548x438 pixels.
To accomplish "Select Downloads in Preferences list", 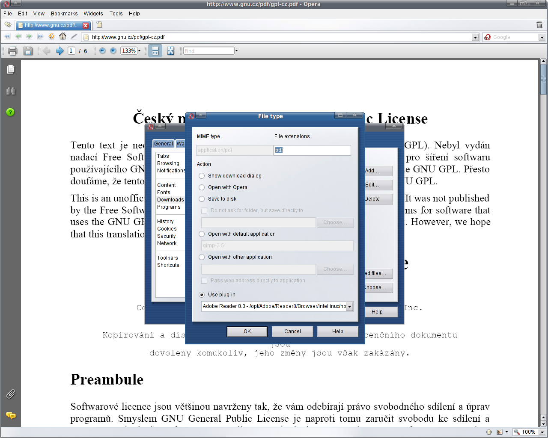I will (170, 200).
